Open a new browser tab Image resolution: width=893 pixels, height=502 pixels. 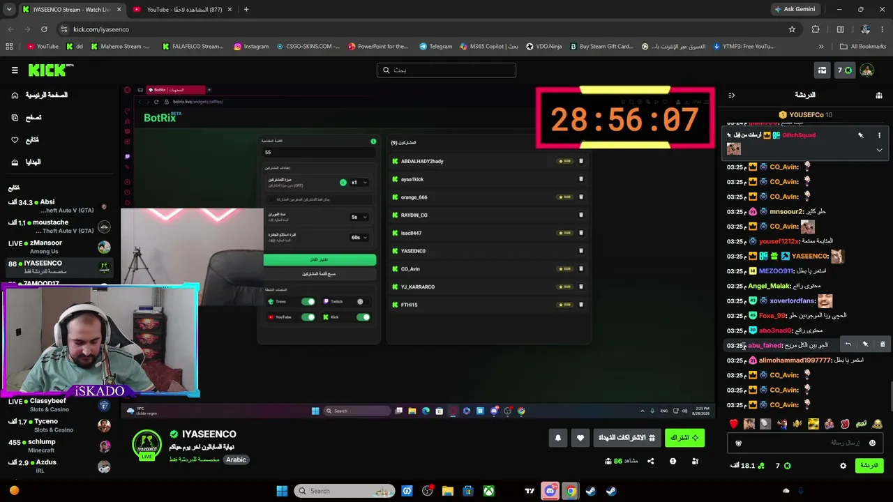(246, 9)
